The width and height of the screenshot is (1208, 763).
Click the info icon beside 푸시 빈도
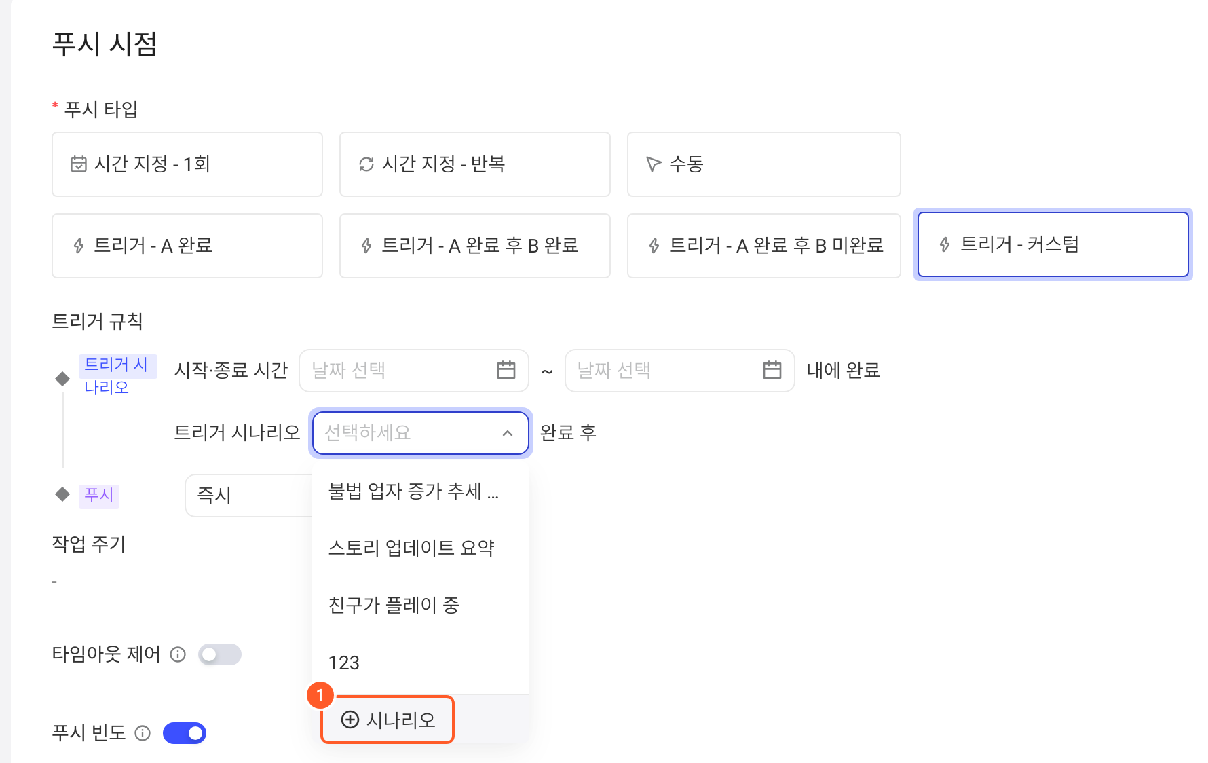(143, 733)
